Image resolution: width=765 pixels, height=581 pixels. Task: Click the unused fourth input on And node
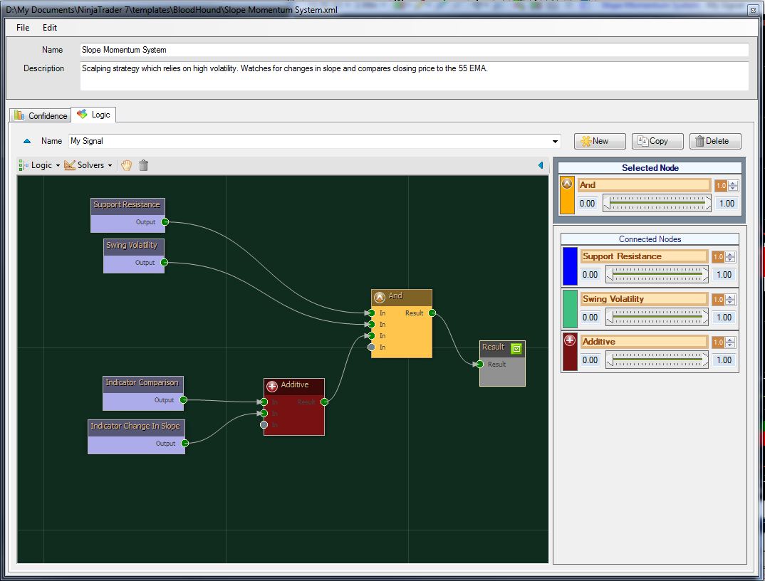point(371,347)
